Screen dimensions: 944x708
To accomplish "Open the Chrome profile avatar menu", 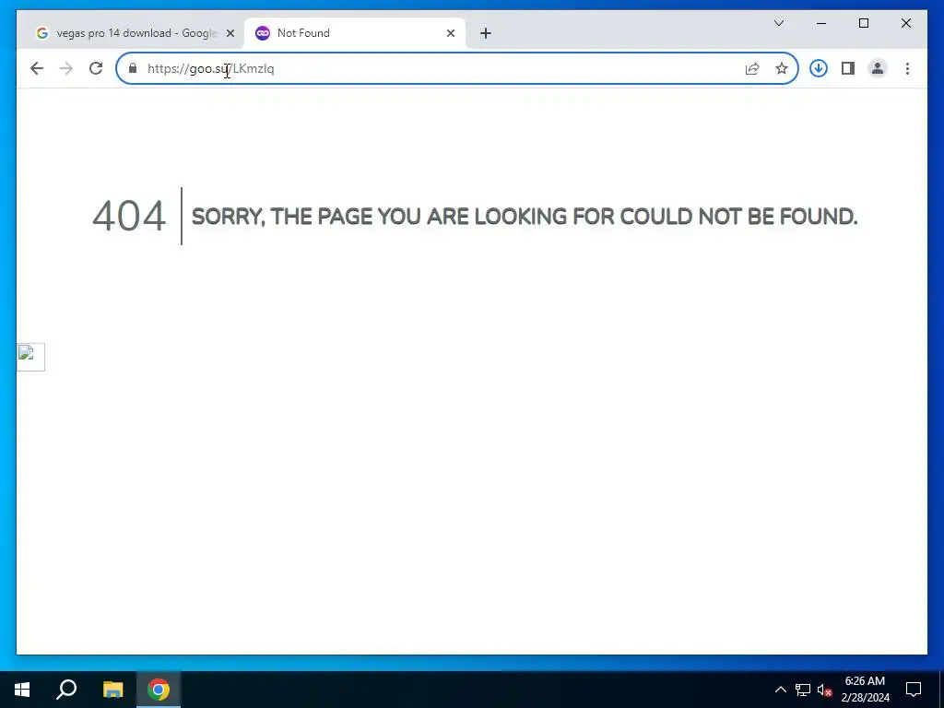I will [x=878, y=68].
